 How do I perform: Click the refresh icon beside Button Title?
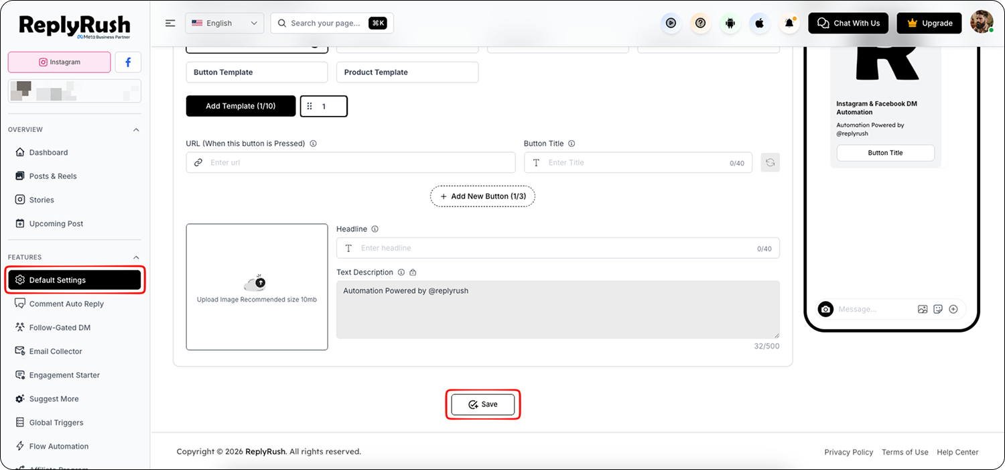[x=770, y=162]
